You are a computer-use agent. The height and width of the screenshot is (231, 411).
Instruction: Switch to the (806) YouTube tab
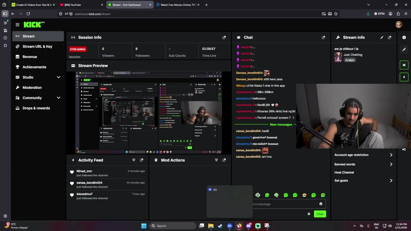coord(81,5)
